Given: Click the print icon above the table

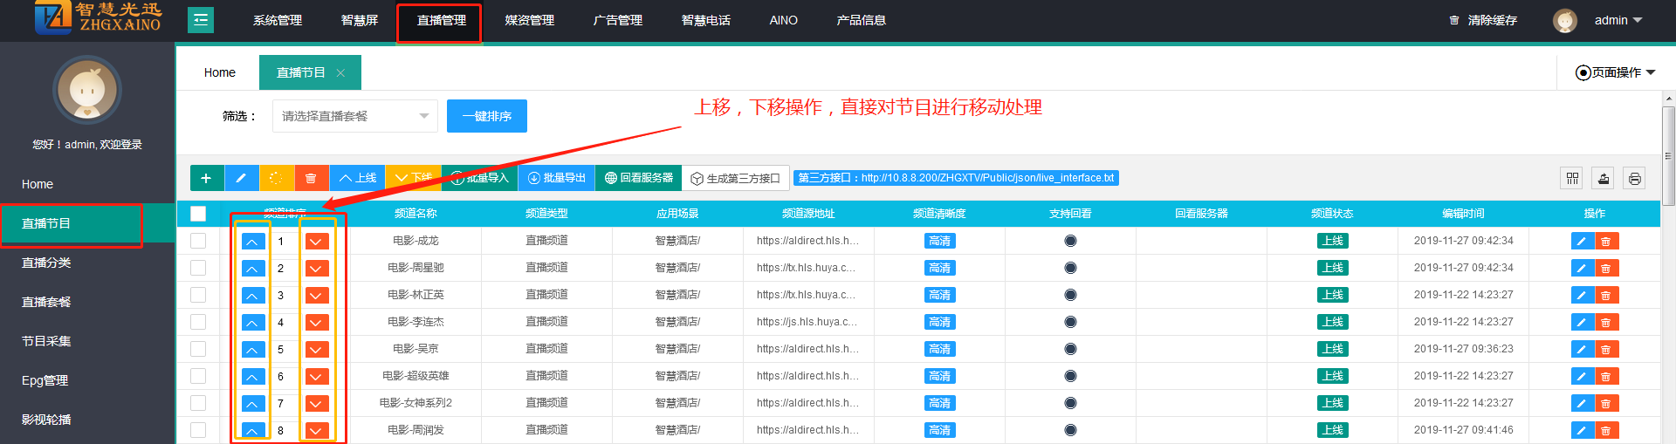Looking at the screenshot, I should (1634, 179).
